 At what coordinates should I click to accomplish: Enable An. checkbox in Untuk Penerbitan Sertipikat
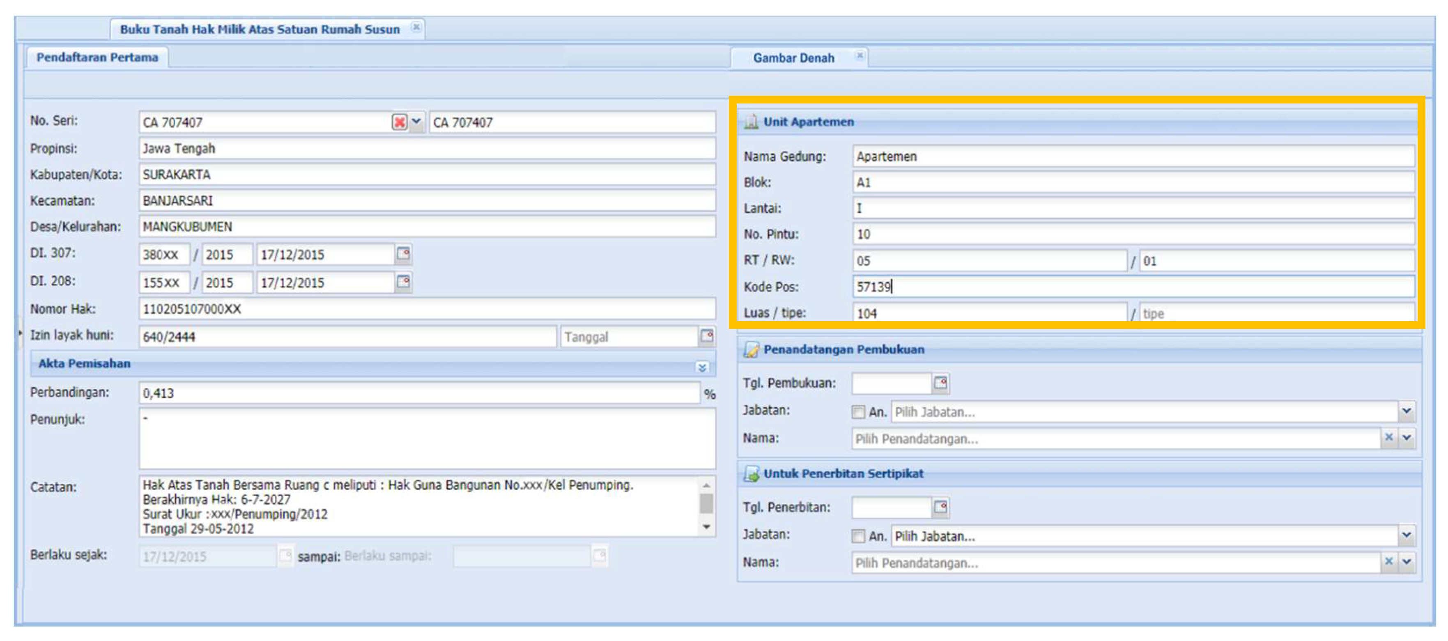(x=858, y=536)
